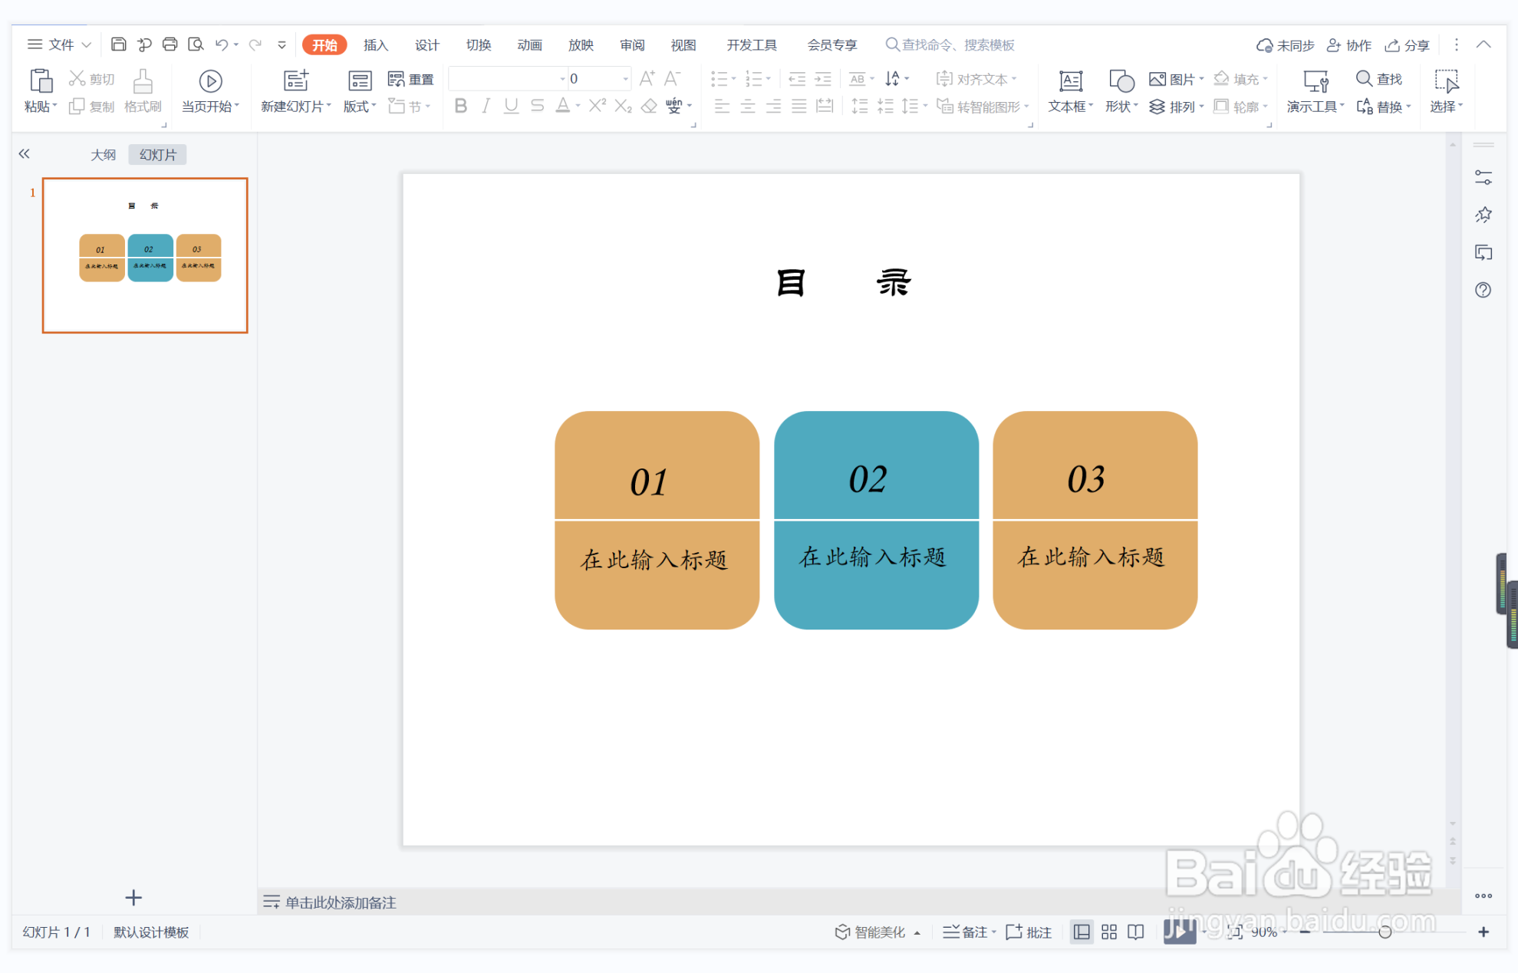
Task: Zoom out with the minus button
Action: [1305, 932]
